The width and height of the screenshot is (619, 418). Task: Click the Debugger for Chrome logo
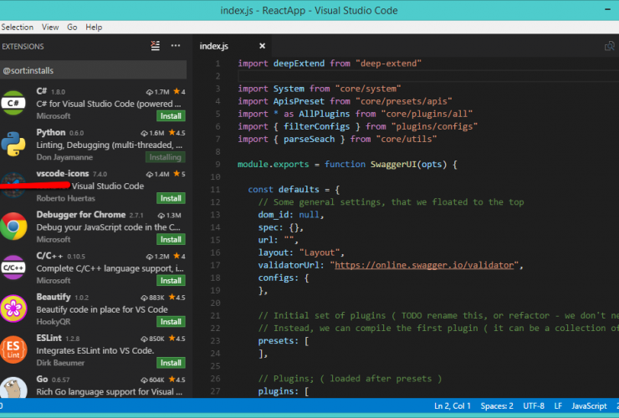[x=13, y=227]
